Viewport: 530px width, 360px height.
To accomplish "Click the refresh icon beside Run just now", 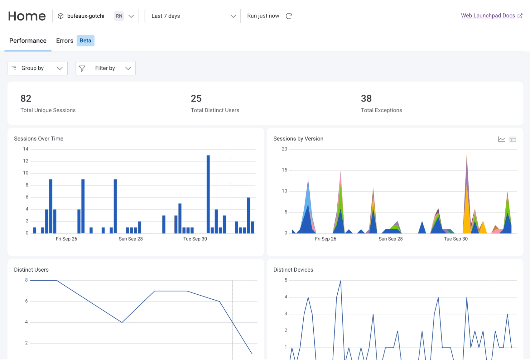I will coord(289,16).
